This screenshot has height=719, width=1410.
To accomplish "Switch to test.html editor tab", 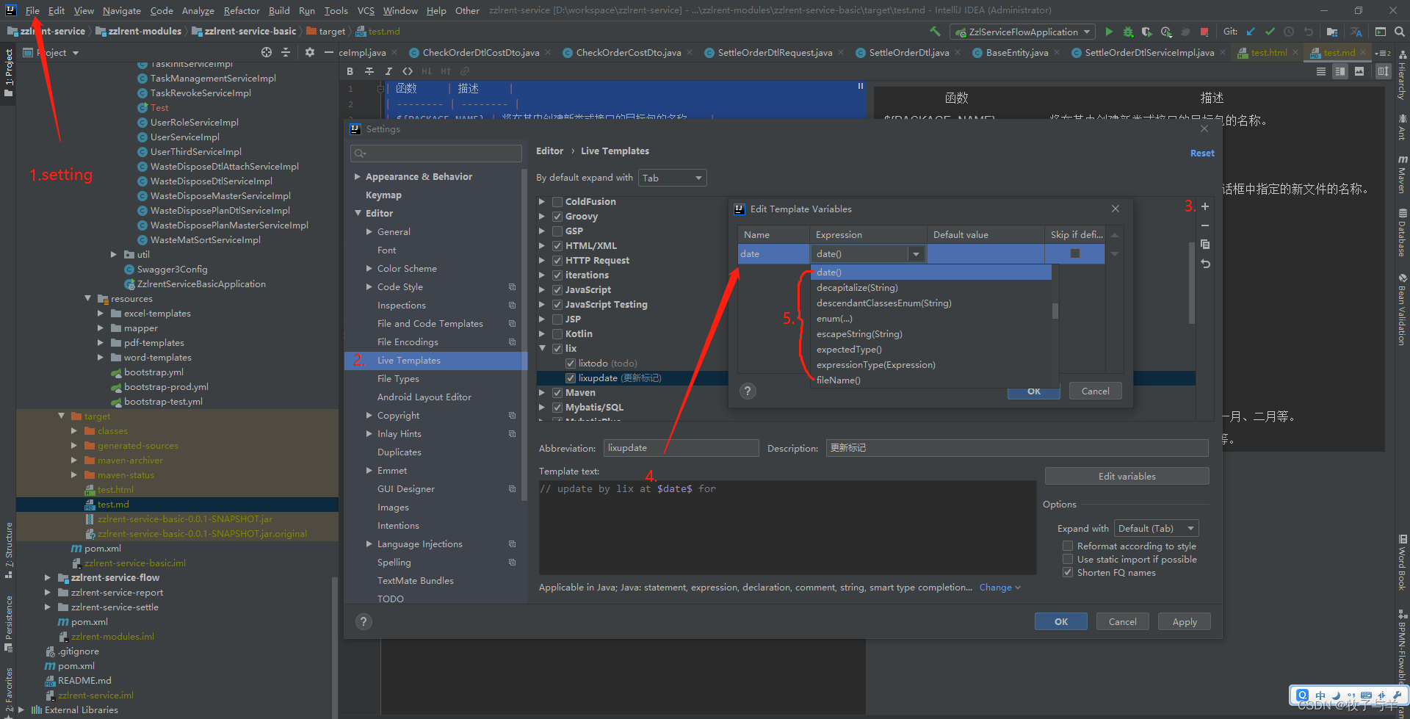I will coord(1268,52).
